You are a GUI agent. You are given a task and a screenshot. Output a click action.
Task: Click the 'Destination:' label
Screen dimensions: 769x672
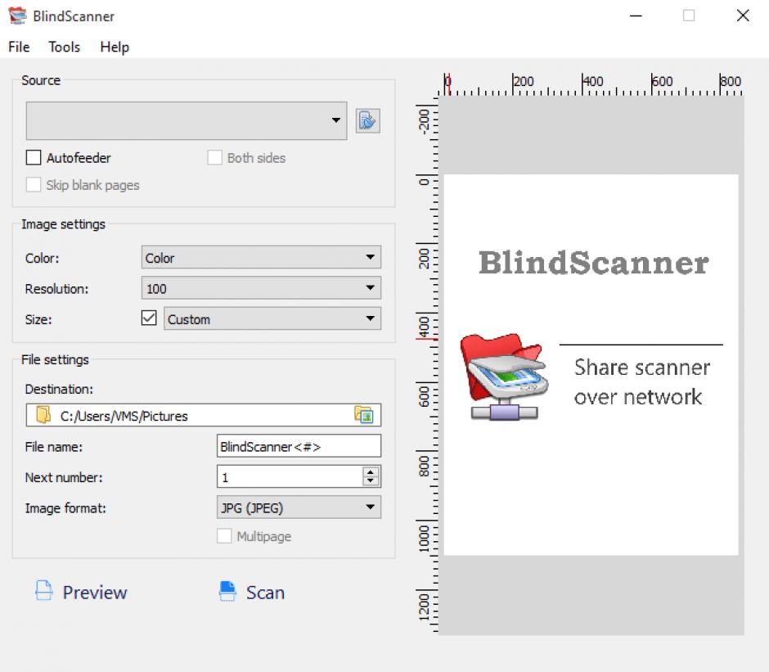click(x=59, y=390)
